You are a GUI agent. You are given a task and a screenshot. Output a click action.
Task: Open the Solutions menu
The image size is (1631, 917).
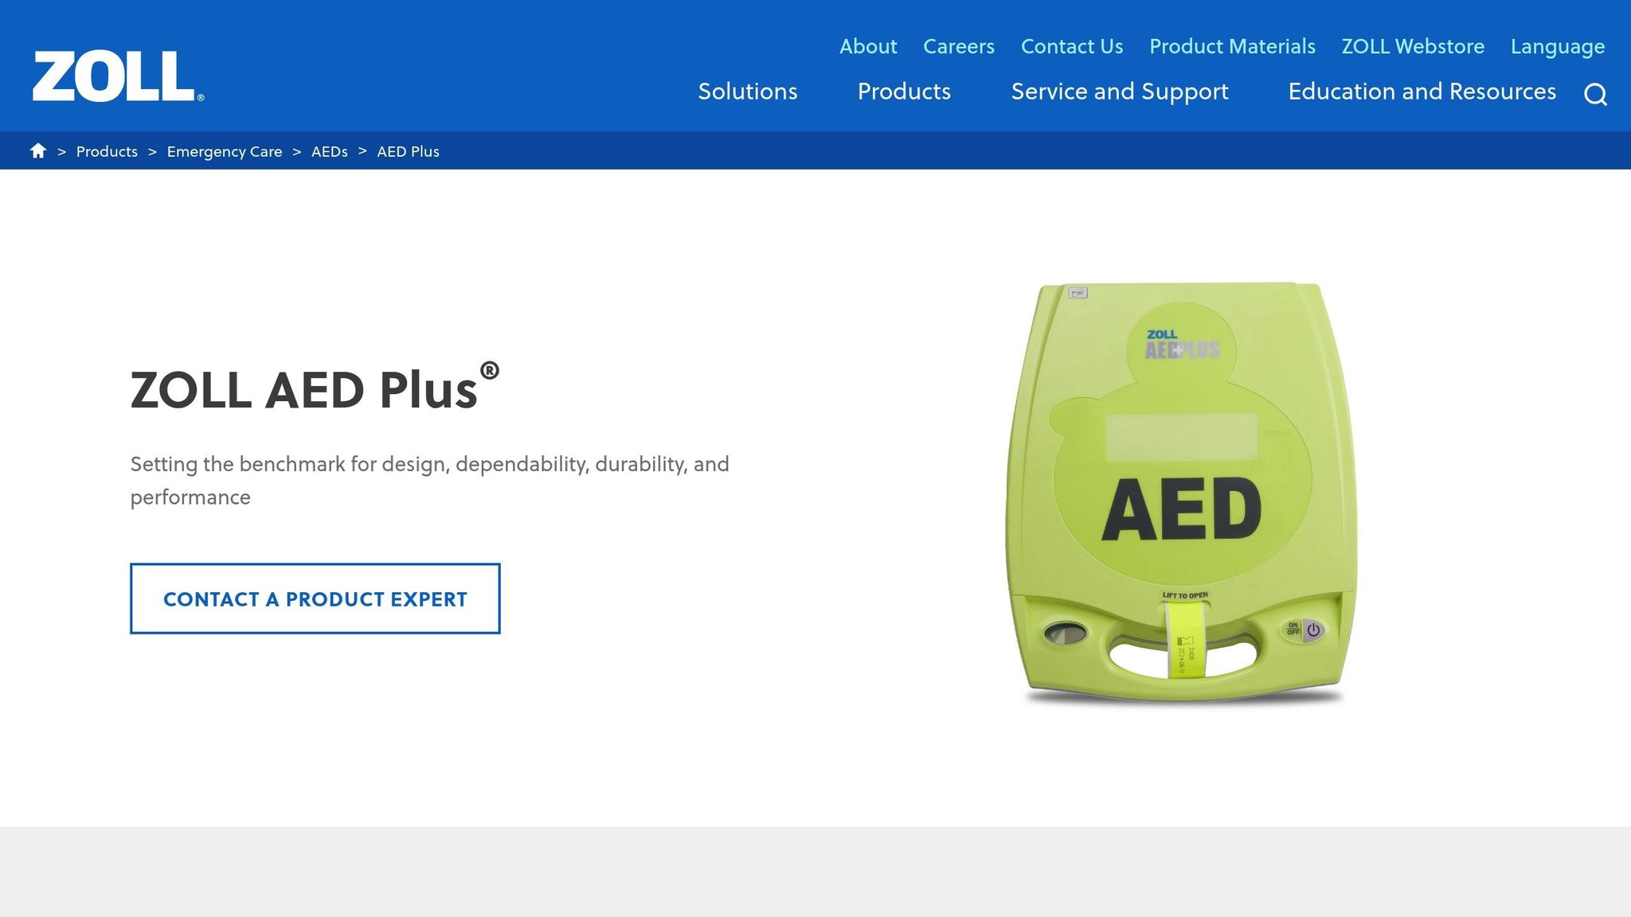(x=748, y=92)
